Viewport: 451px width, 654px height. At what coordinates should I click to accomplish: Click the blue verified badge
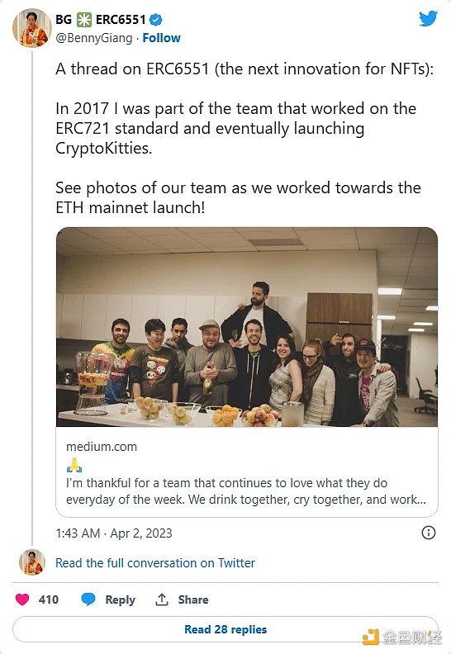click(156, 20)
